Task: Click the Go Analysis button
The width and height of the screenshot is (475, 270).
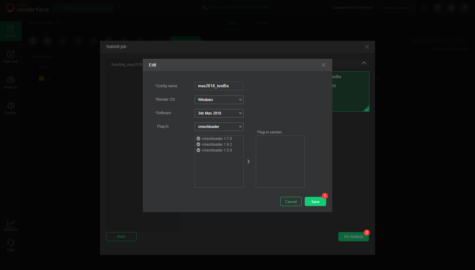Action: tap(354, 237)
